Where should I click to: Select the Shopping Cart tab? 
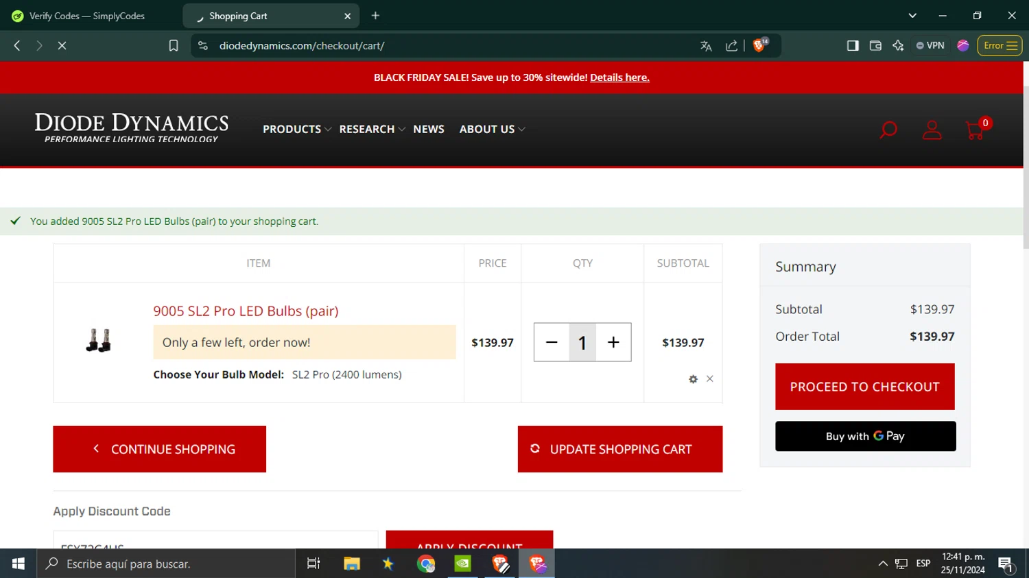(271, 16)
